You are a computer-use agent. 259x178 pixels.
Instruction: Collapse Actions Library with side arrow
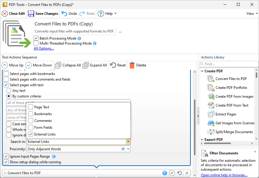click(x=198, y=116)
